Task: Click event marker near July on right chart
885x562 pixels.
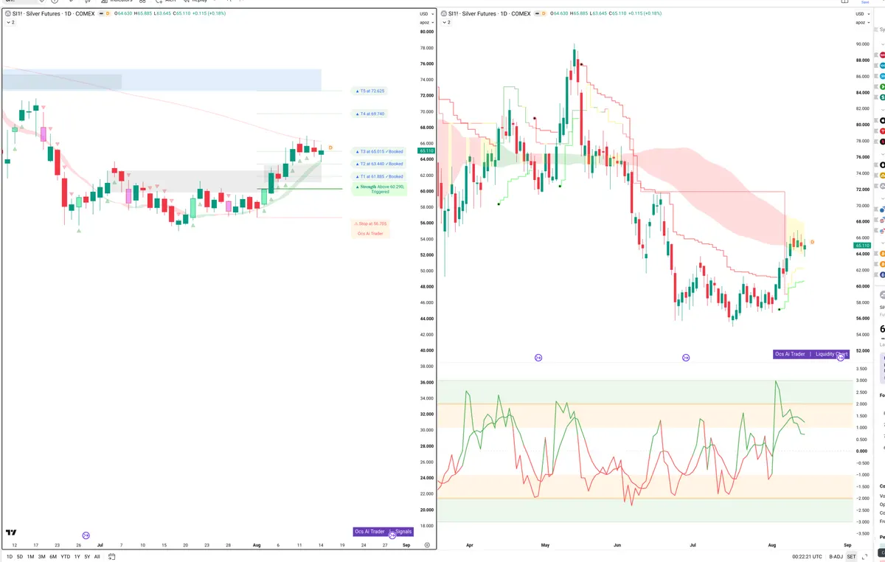Action: click(x=686, y=357)
